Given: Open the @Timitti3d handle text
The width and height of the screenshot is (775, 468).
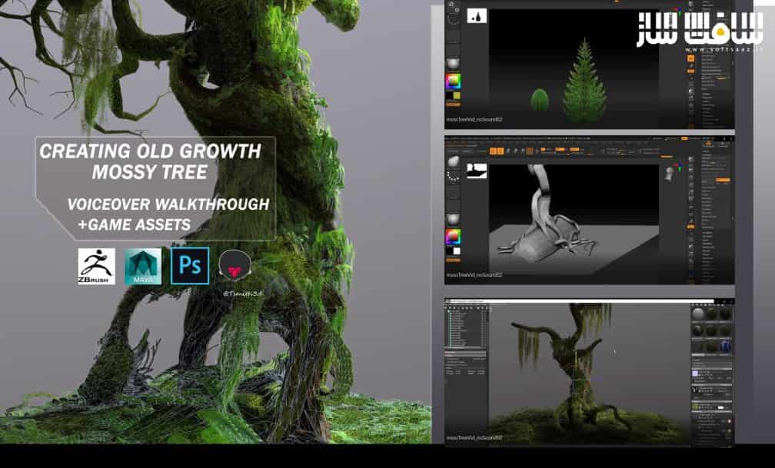Looking at the screenshot, I should 241,294.
